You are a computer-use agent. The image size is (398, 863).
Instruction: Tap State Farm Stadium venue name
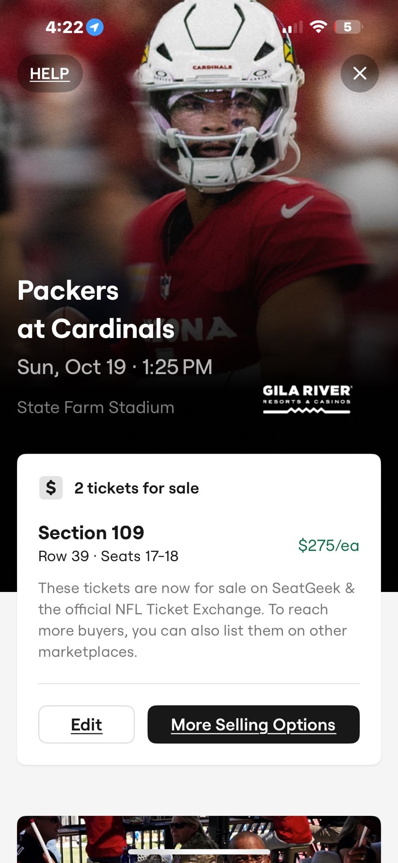(x=96, y=407)
